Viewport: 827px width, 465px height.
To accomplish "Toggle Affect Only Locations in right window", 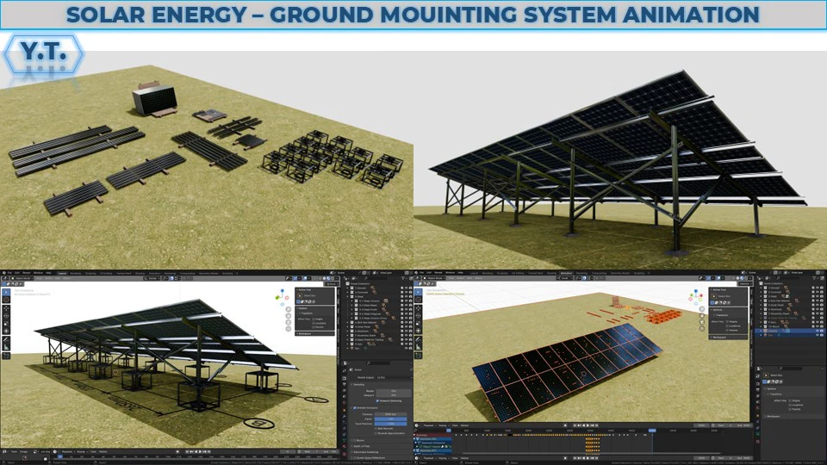I will click(727, 325).
